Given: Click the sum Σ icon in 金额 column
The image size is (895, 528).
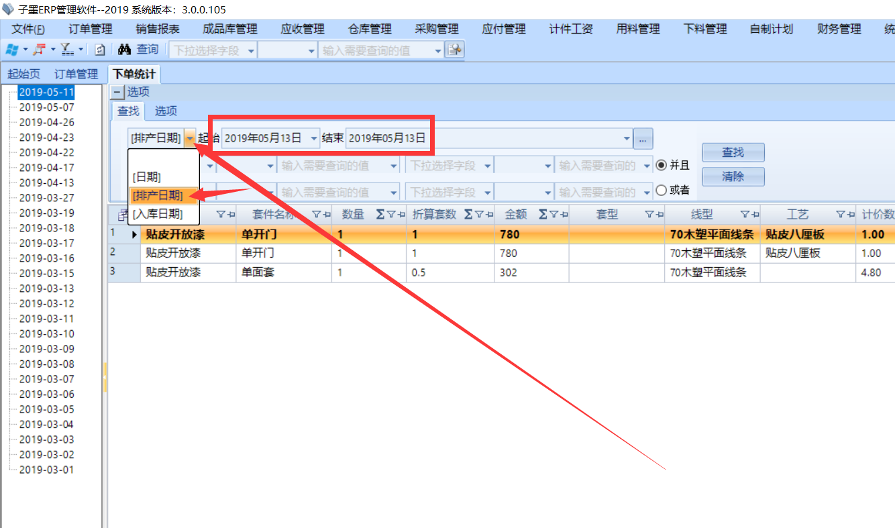Looking at the screenshot, I should click(x=543, y=215).
